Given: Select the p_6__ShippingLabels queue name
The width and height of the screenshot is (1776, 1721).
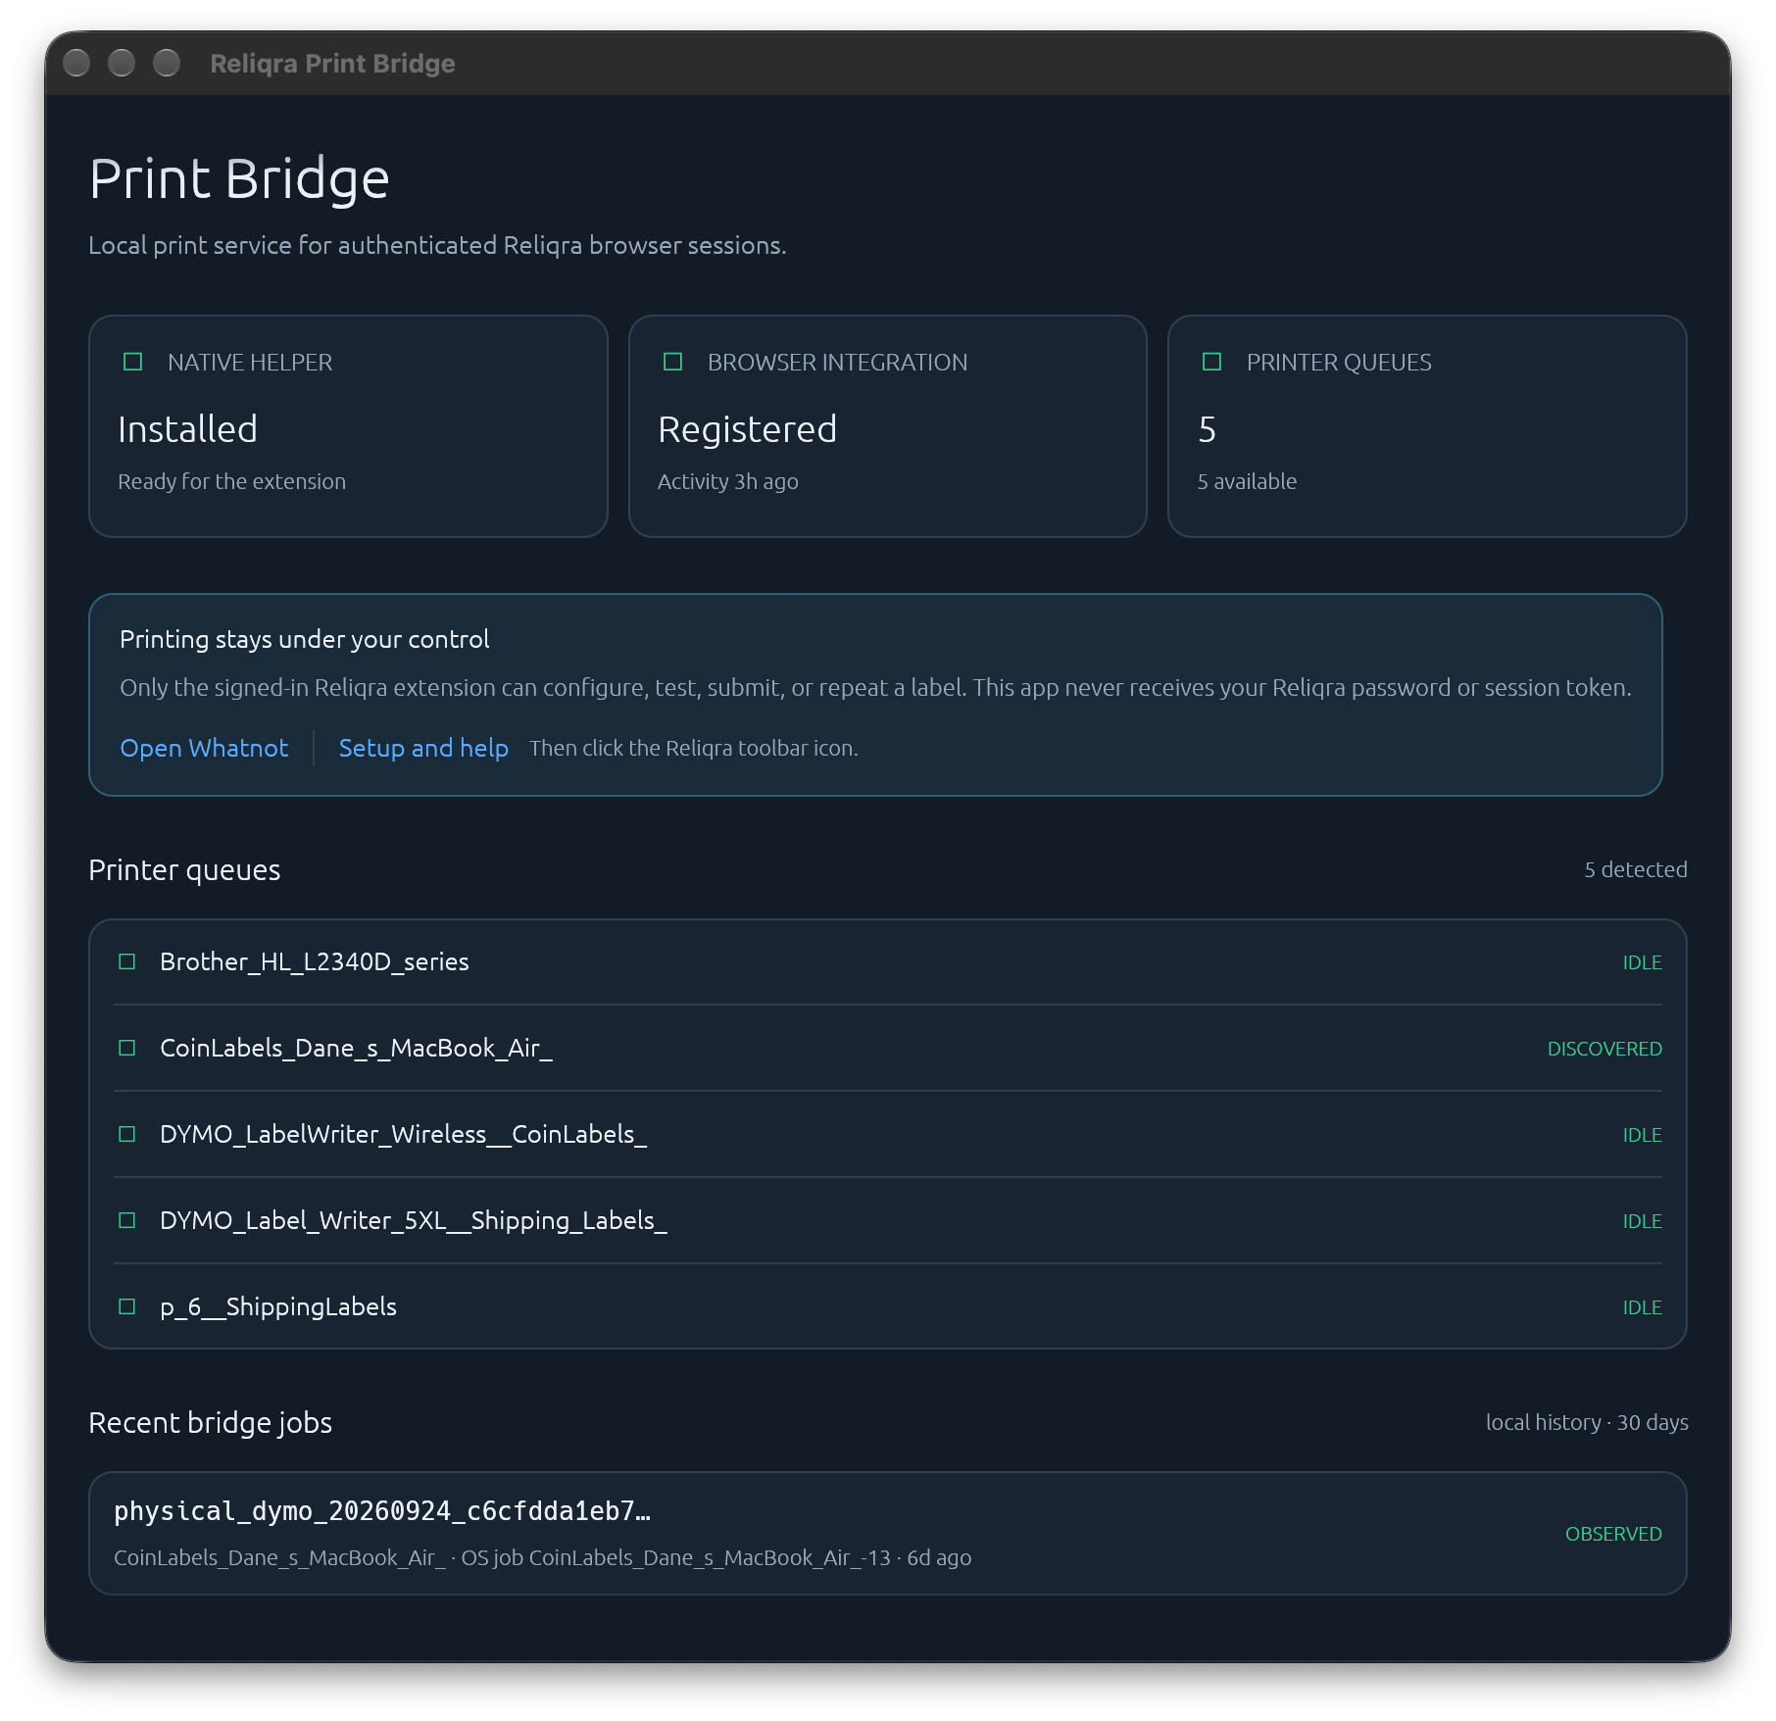Looking at the screenshot, I should pos(278,1306).
